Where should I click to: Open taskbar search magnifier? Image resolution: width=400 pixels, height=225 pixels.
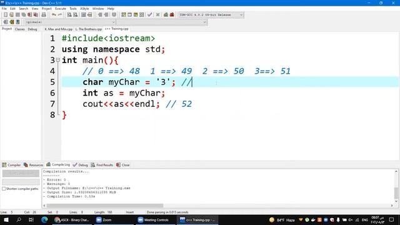(x=19, y=219)
